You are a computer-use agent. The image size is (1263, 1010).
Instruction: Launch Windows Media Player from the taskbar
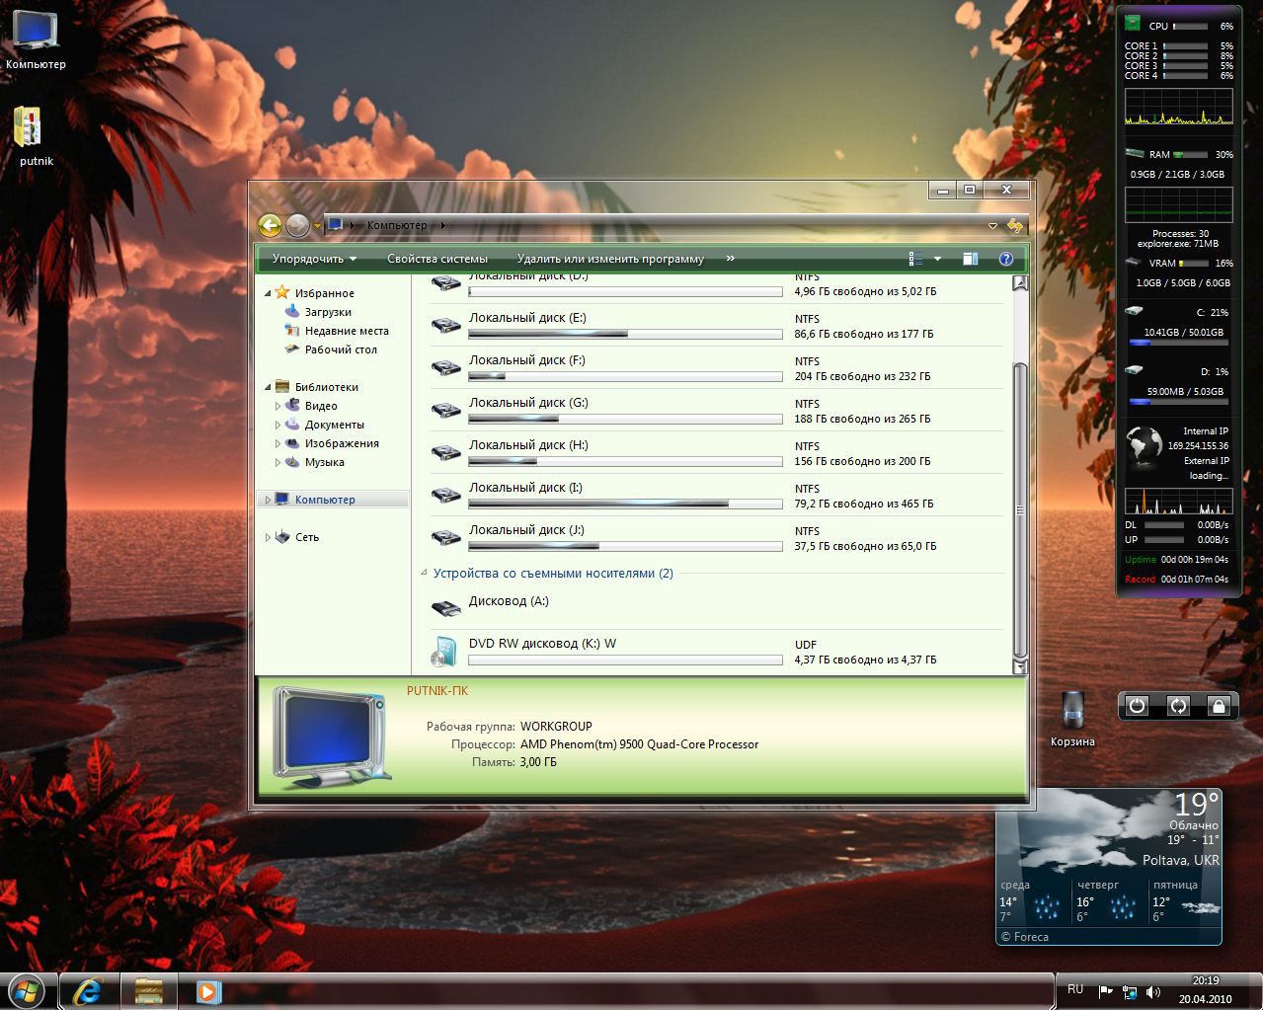208,991
